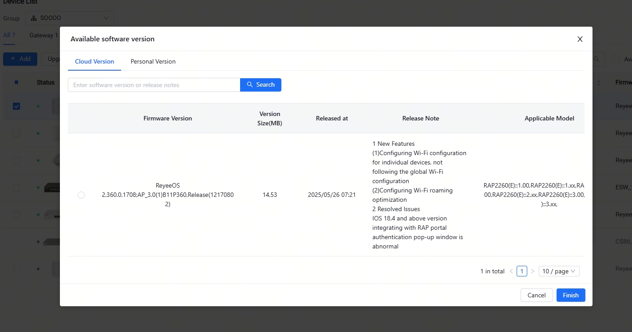Click the Release Note column header
This screenshot has width=632, height=332.
tap(421, 119)
